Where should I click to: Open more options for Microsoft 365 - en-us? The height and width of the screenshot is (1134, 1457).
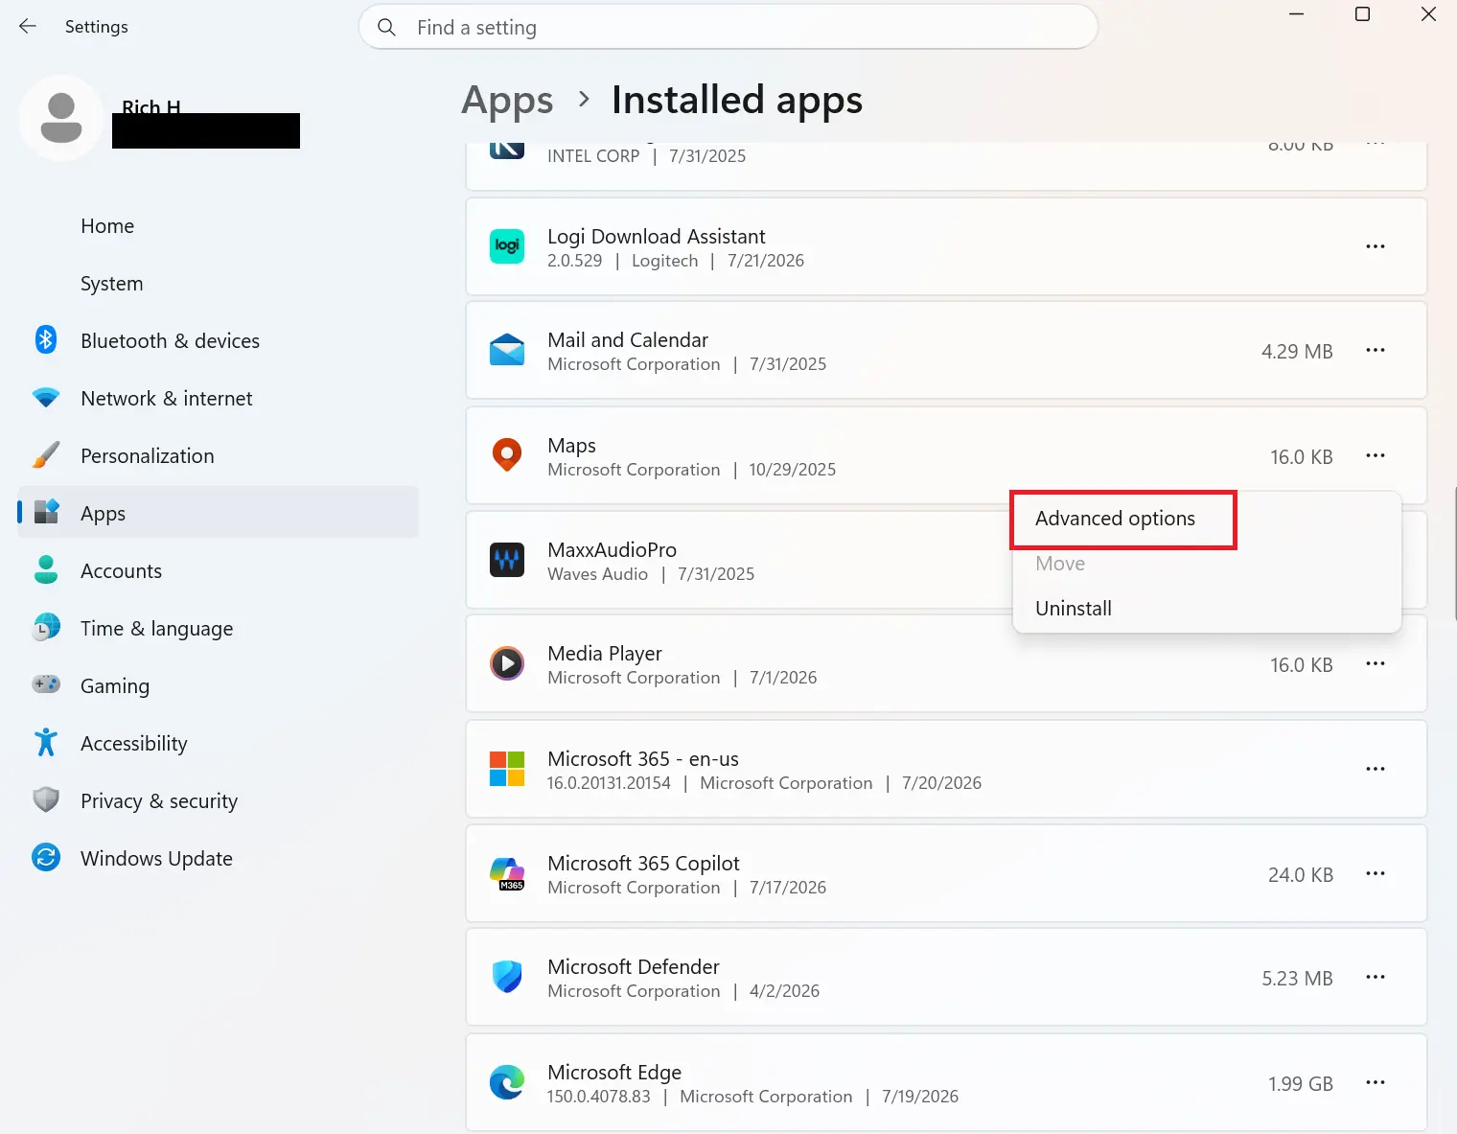(1376, 769)
